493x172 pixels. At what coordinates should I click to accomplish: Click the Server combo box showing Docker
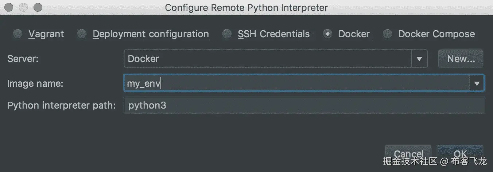[268, 59]
